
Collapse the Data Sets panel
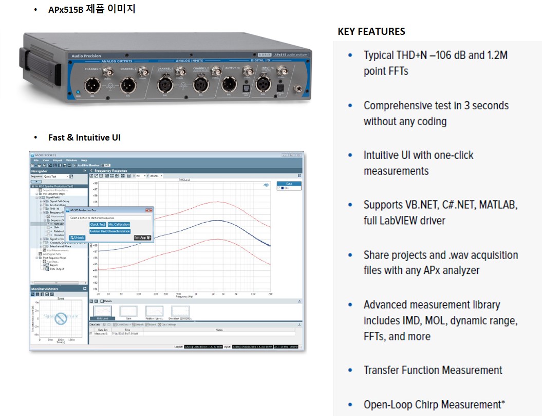[300, 325]
